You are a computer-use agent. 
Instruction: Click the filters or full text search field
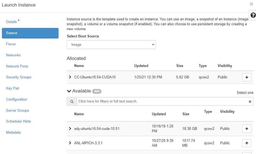pos(161,101)
